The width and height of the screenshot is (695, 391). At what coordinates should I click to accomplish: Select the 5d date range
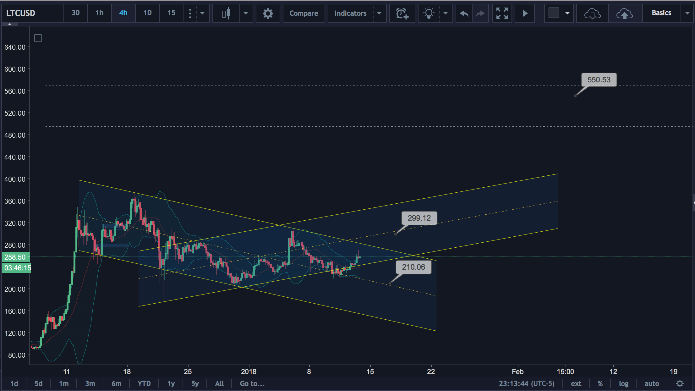point(38,383)
